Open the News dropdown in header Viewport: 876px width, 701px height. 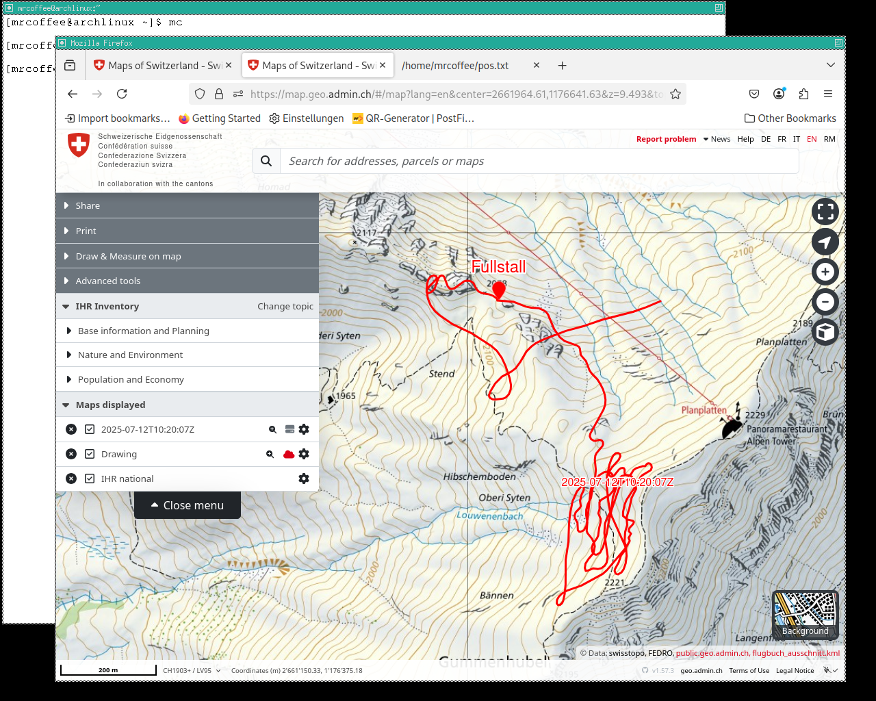(717, 139)
